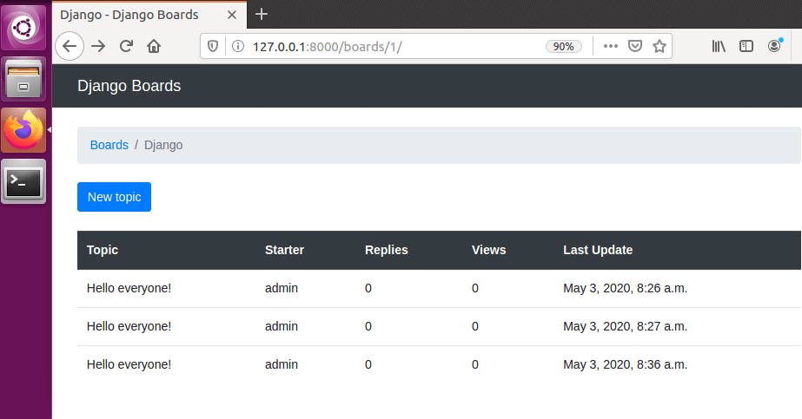Reset the 90% zoom level badge
This screenshot has height=419, width=802.
tap(563, 47)
